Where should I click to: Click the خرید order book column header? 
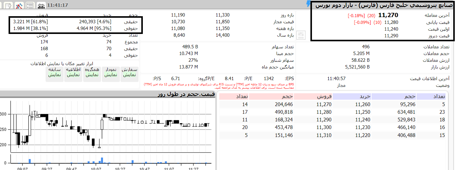352,97
